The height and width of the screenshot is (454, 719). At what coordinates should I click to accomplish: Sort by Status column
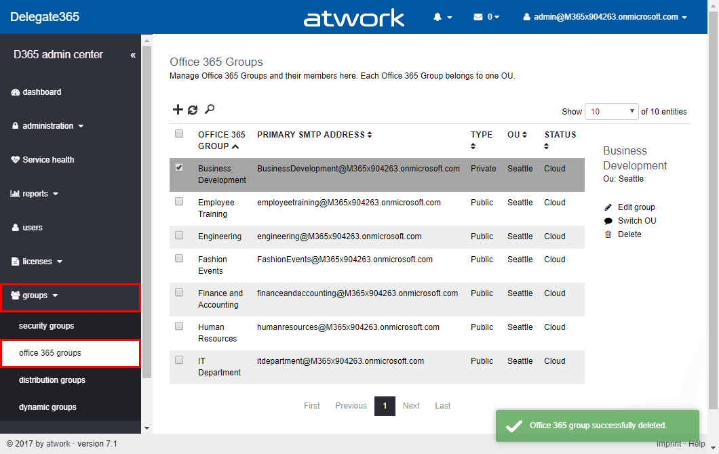tap(560, 140)
